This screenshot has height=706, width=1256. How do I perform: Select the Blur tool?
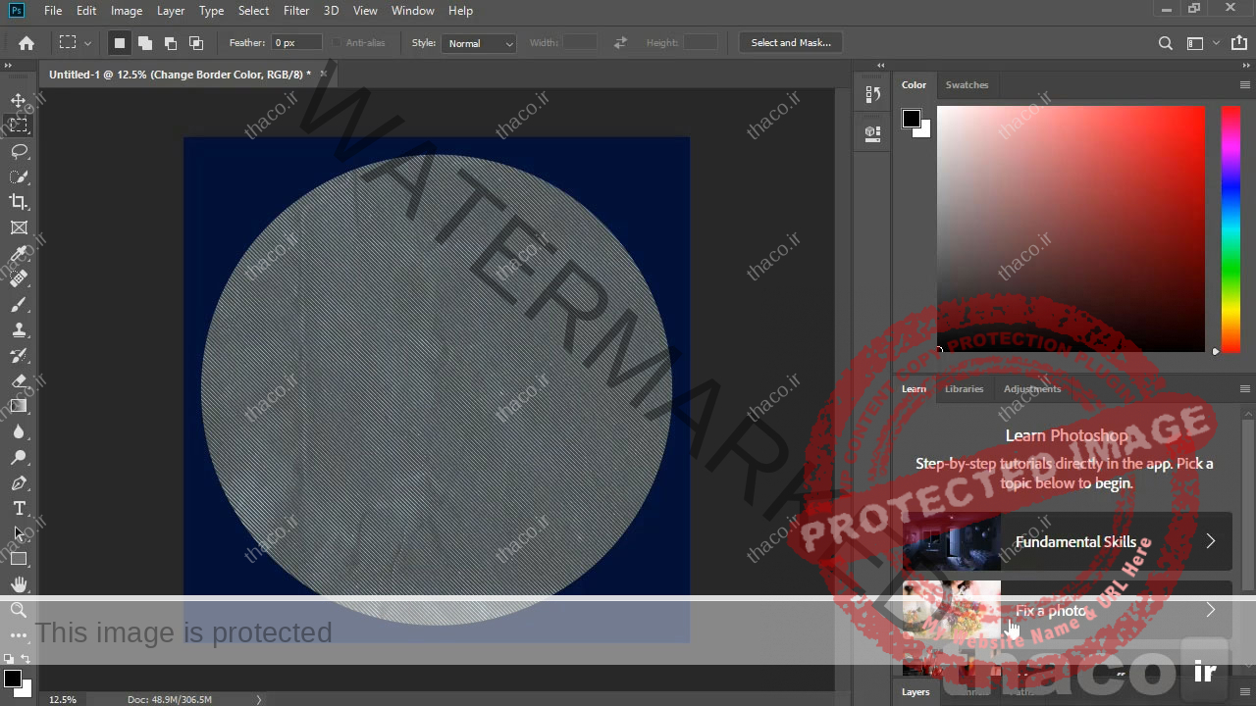coord(19,432)
